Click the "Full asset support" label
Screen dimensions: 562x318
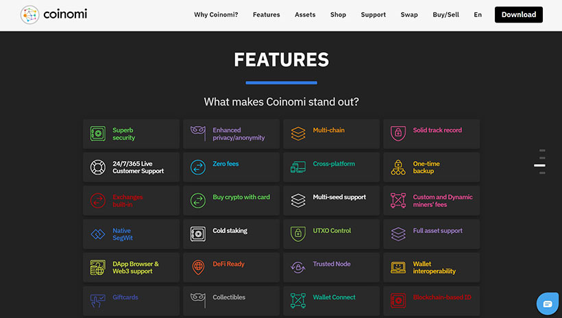[438, 230]
